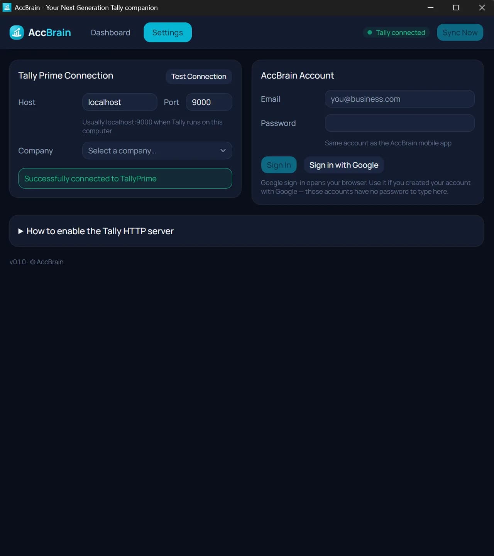
Task: Select the Settings tab
Action: point(167,32)
